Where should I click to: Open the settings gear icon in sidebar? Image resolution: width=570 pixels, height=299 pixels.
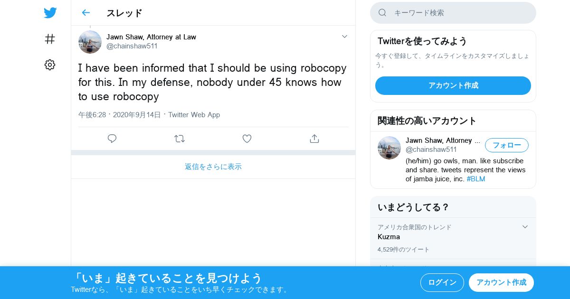50,65
